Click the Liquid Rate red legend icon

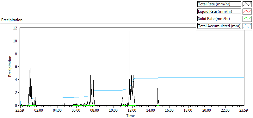tap(247, 11)
